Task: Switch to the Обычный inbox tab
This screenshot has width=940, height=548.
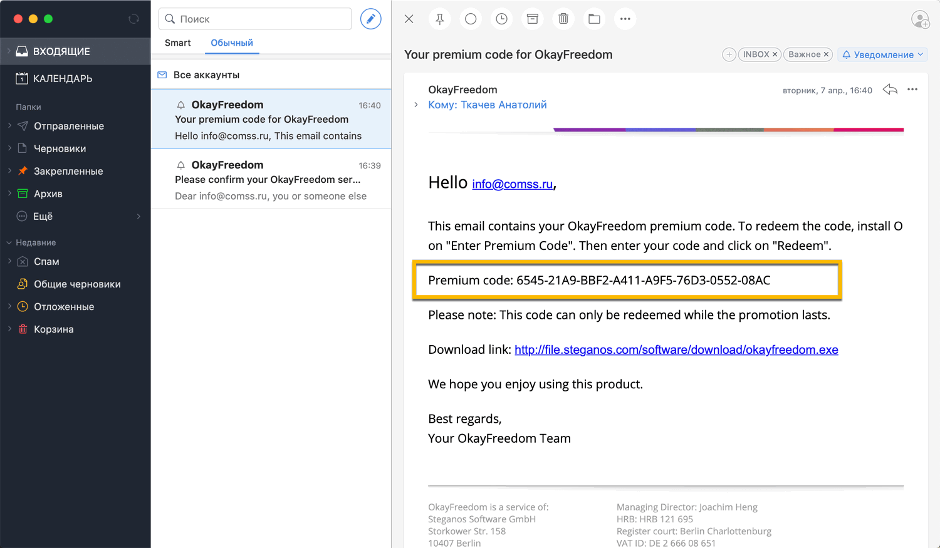Action: coord(232,43)
